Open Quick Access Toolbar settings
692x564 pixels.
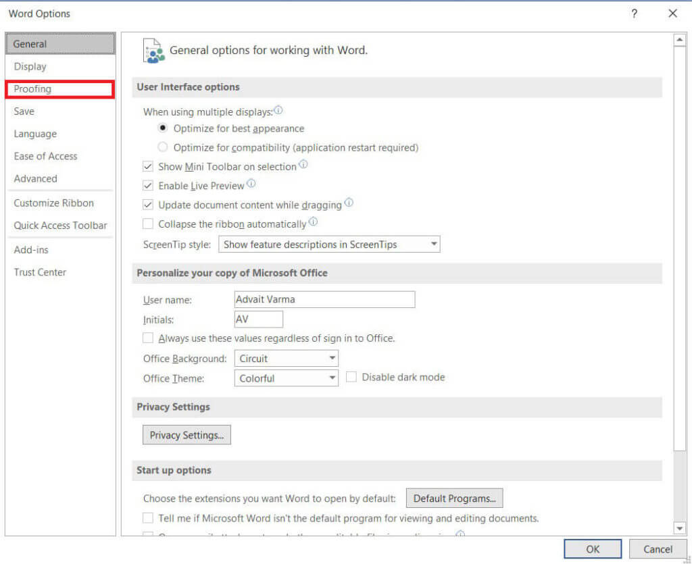(x=60, y=226)
